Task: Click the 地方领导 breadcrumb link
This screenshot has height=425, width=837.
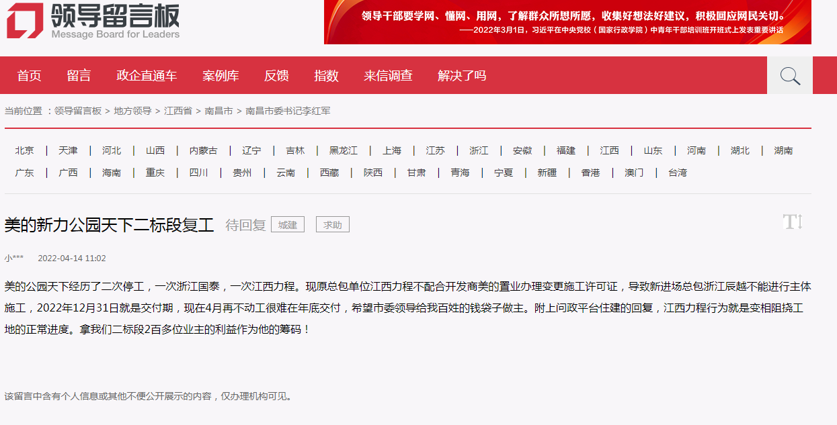Action: tap(132, 111)
